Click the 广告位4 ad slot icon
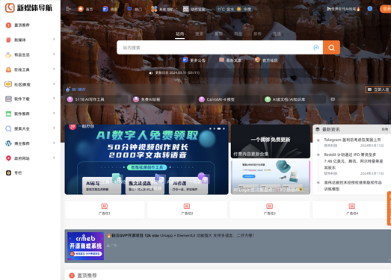 click(x=352, y=206)
